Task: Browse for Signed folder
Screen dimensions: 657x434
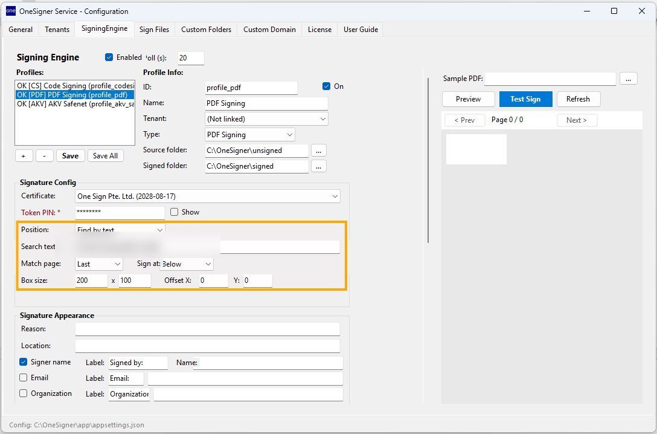Action: (318, 166)
